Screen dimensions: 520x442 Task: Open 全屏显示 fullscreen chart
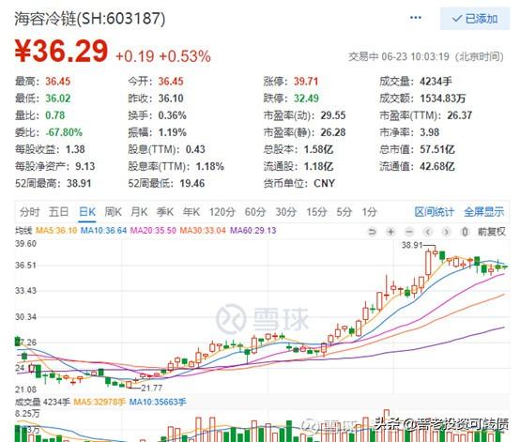[x=484, y=211]
